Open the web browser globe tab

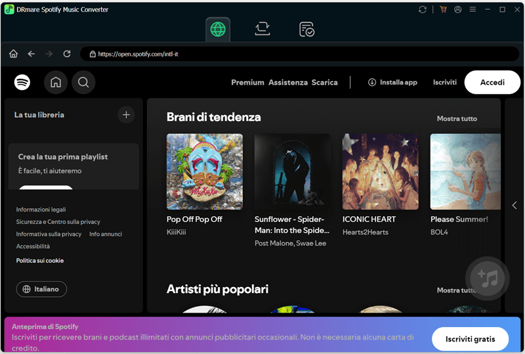tap(218, 30)
